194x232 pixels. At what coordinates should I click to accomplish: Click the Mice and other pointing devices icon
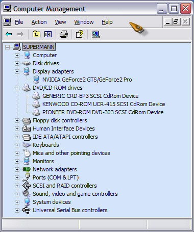point(27,153)
